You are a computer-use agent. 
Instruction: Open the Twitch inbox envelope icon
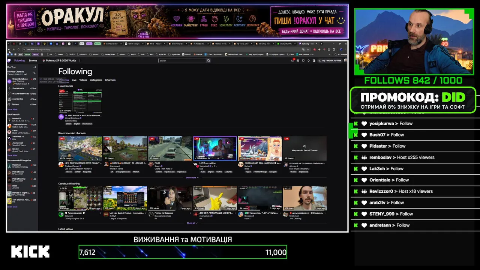298,60
